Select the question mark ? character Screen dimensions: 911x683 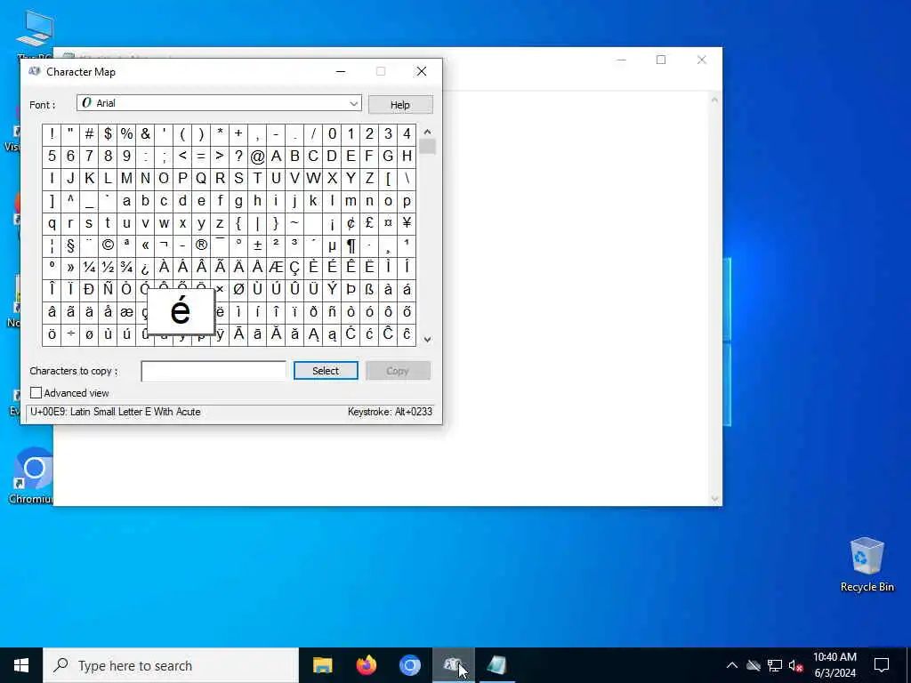238,157
